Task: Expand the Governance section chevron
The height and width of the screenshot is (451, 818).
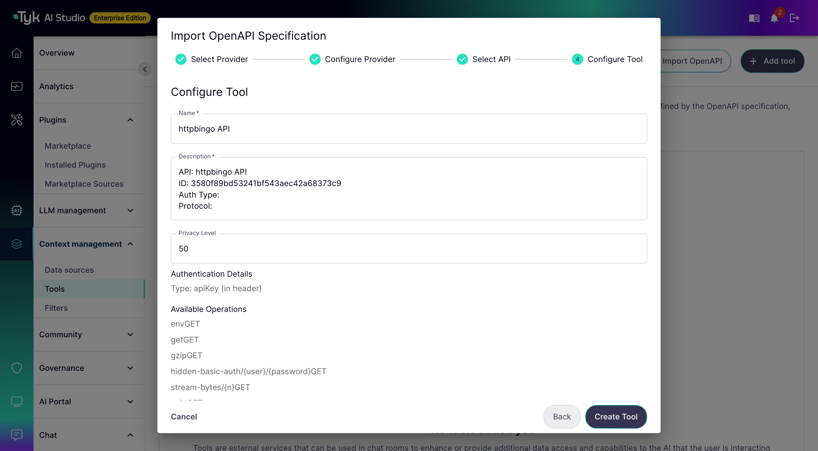Action: pos(130,368)
